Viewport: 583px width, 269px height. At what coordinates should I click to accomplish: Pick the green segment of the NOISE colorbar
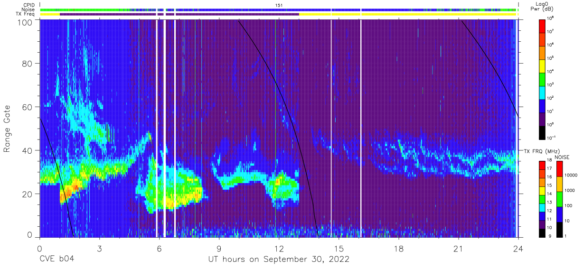[559, 199]
